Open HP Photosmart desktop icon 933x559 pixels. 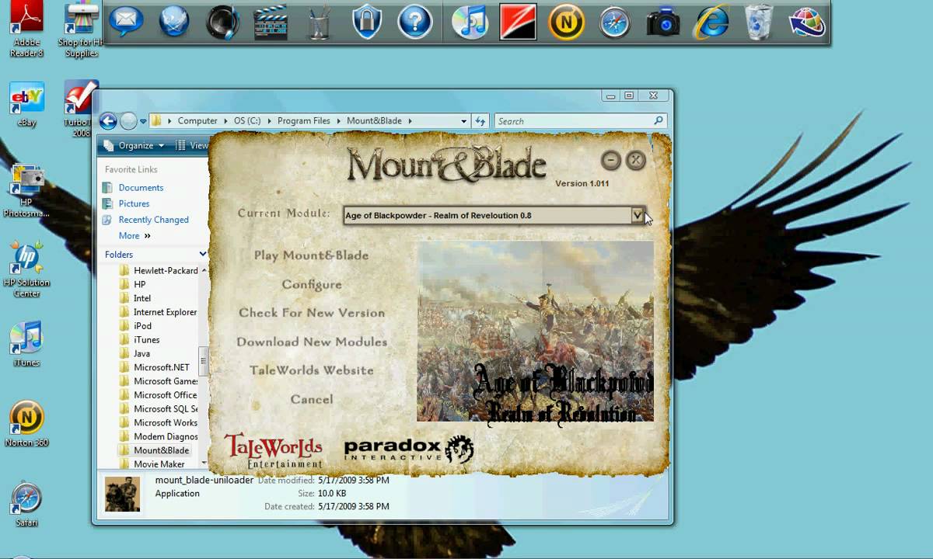(x=26, y=191)
